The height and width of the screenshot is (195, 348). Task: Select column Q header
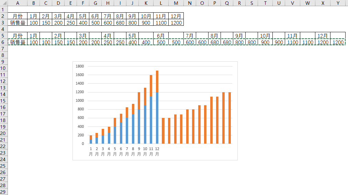(227, 3)
